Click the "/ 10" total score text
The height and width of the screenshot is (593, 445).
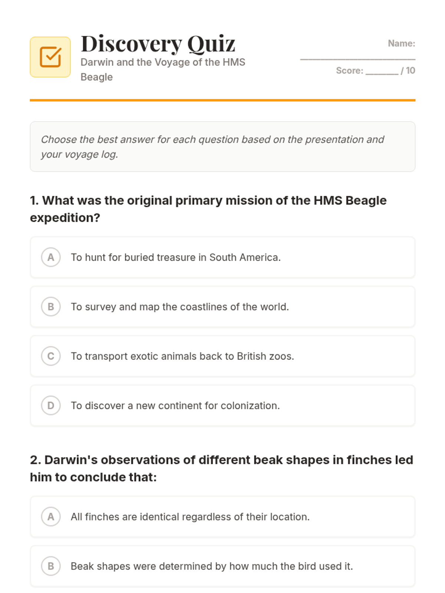coord(408,70)
